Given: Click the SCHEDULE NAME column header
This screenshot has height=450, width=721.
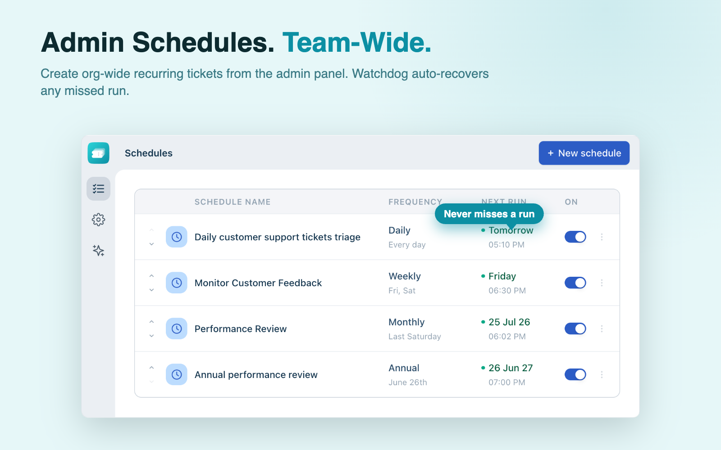Looking at the screenshot, I should point(233,202).
